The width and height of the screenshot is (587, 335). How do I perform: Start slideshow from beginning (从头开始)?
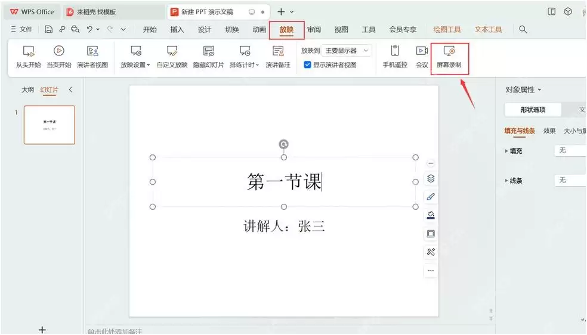pos(28,57)
